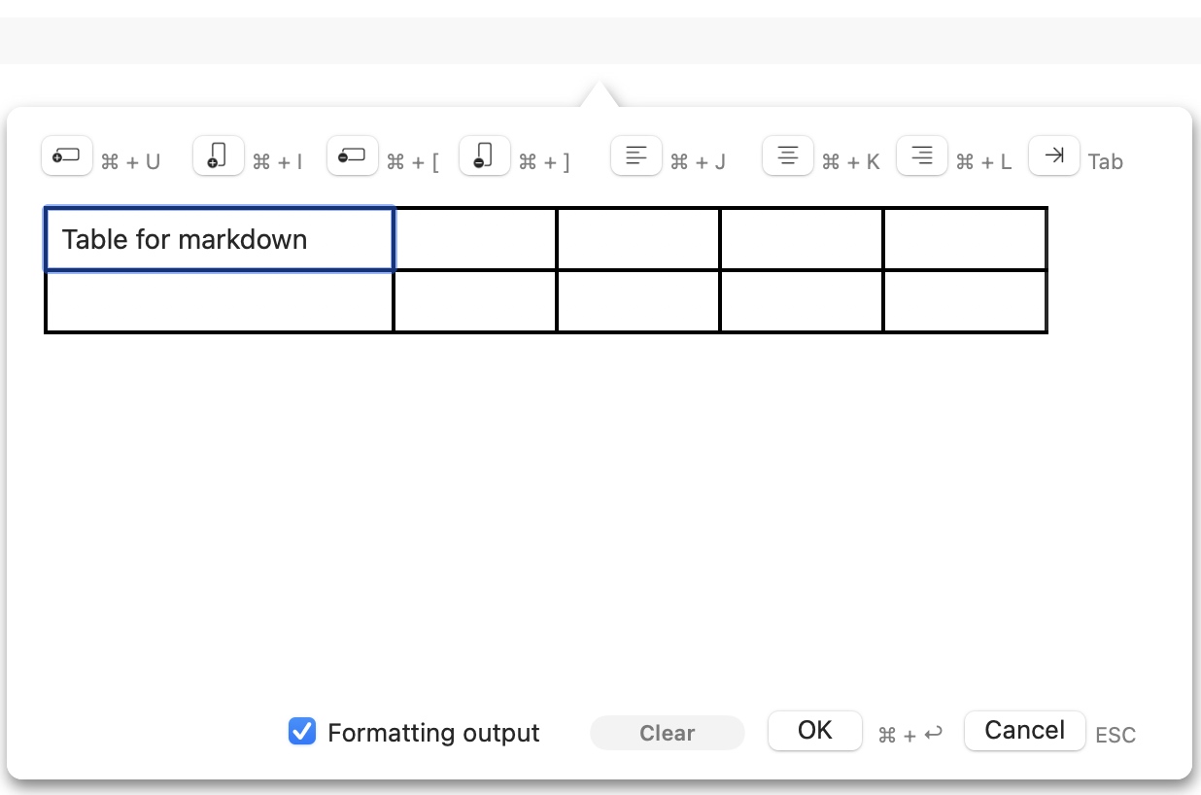The width and height of the screenshot is (1201, 795).
Task: Click the Clear button
Action: 667,733
